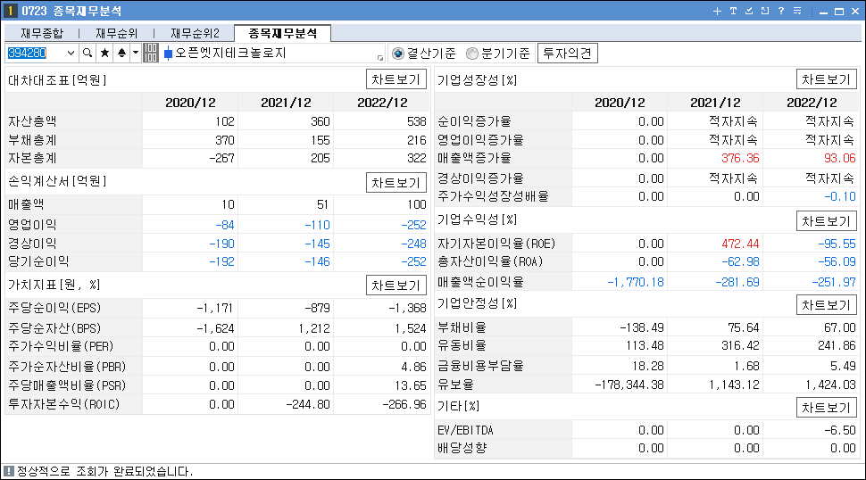Open 차트보기 for 기업성장성
This screenshot has height=480, width=866.
pos(826,79)
